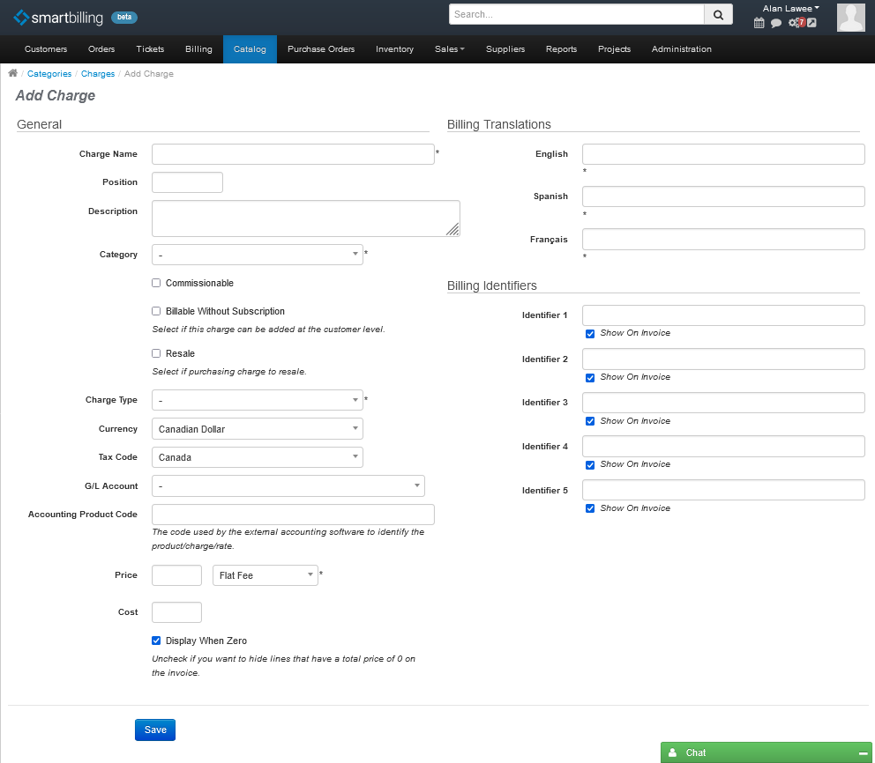Screen dimensions: 875x763
Task: Check the Resale checkbox
Action: pyautogui.click(x=156, y=353)
